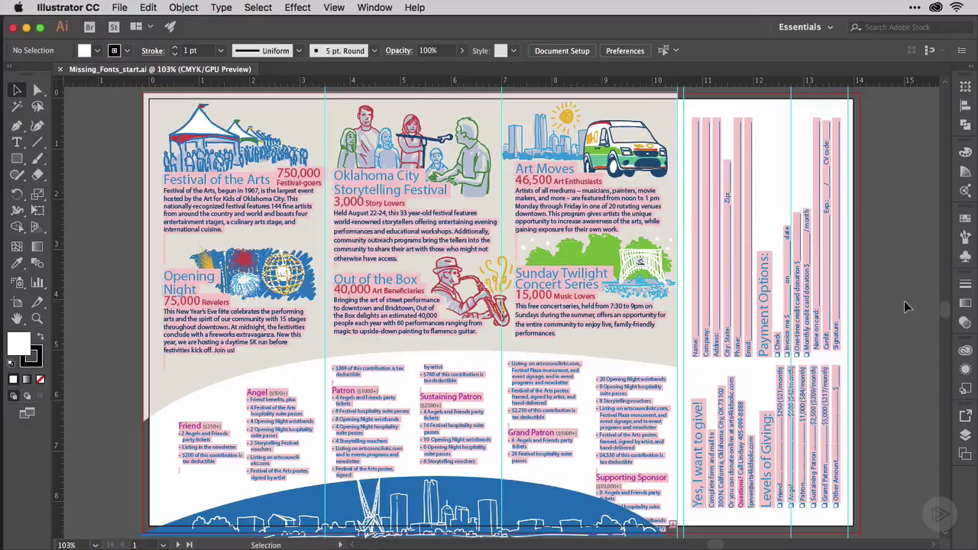
Task: Change screen mode button at toolbar bottom
Action: tap(28, 413)
